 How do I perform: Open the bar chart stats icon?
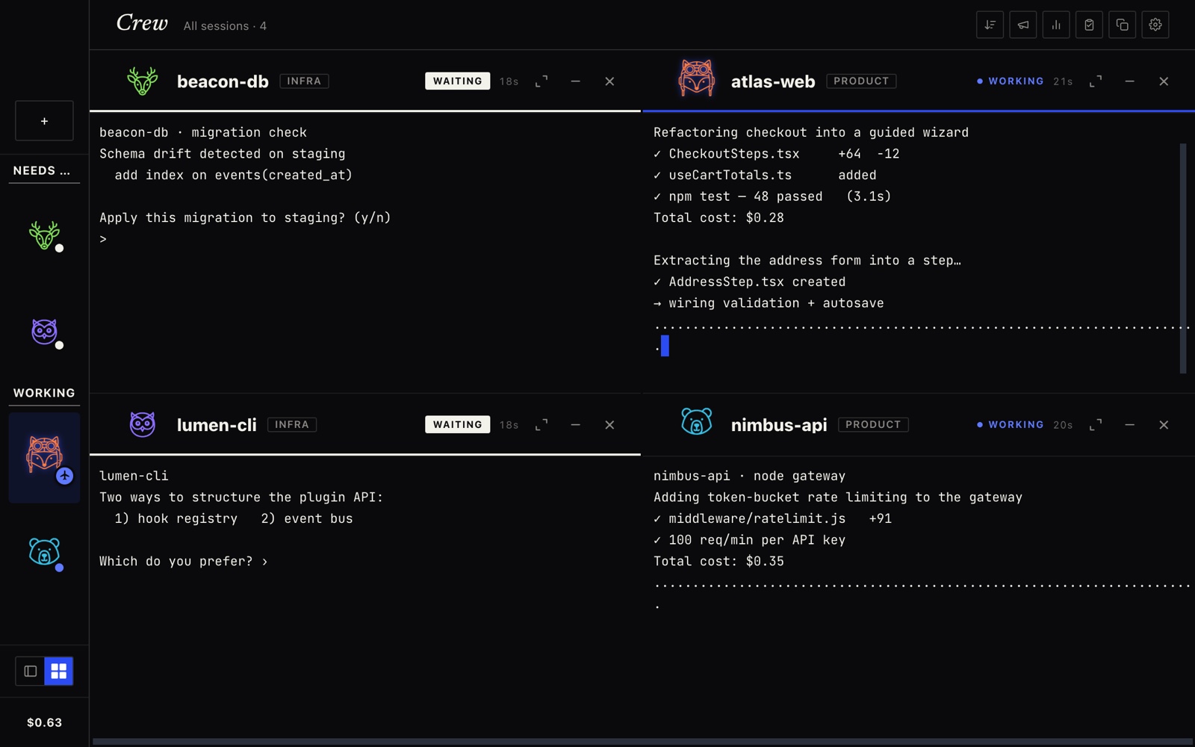point(1056,25)
